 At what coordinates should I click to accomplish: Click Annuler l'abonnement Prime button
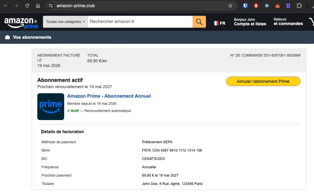(263, 81)
